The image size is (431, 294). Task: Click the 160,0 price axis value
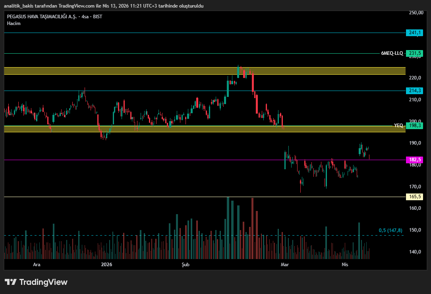tap(415, 208)
